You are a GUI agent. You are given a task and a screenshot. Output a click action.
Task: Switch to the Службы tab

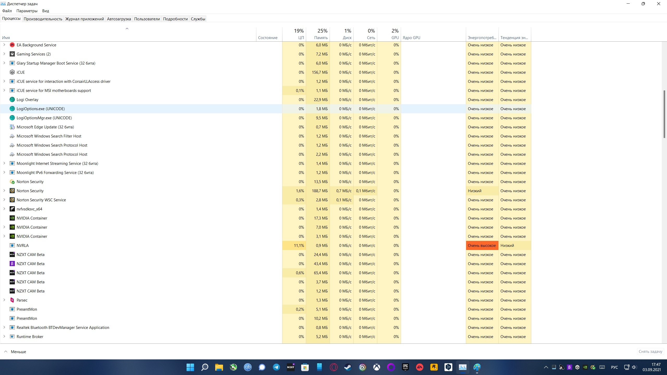click(198, 19)
